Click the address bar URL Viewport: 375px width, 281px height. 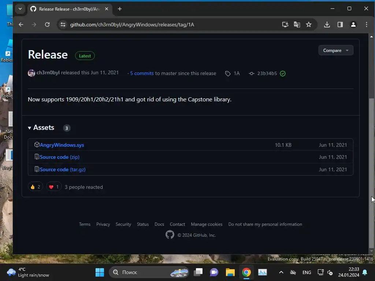point(132,25)
